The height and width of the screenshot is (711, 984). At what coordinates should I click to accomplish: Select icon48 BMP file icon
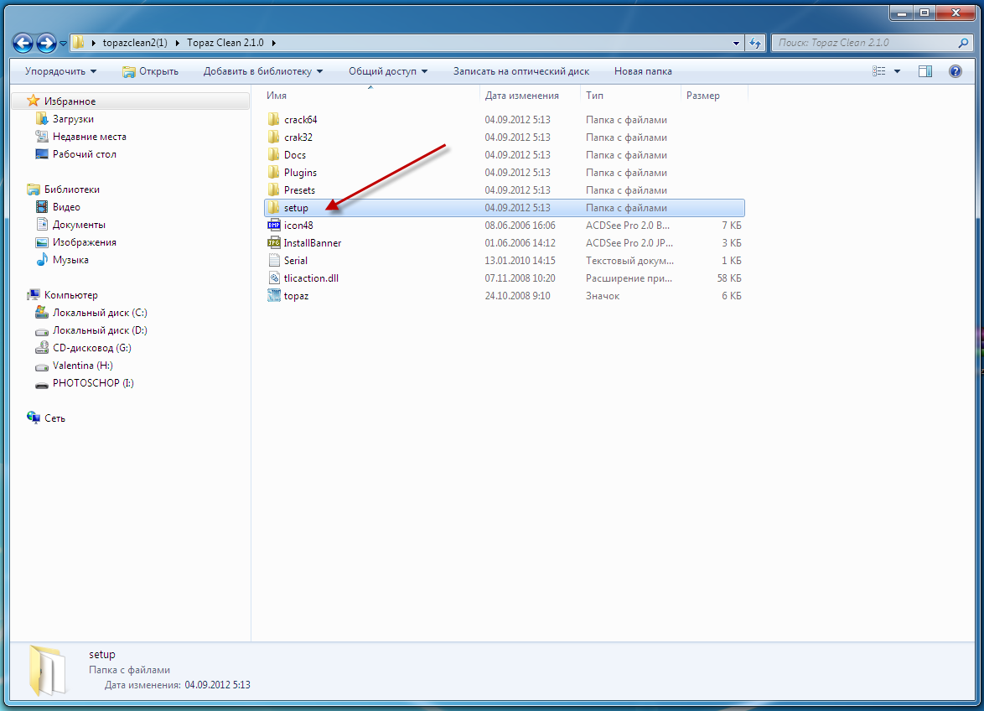click(x=273, y=225)
